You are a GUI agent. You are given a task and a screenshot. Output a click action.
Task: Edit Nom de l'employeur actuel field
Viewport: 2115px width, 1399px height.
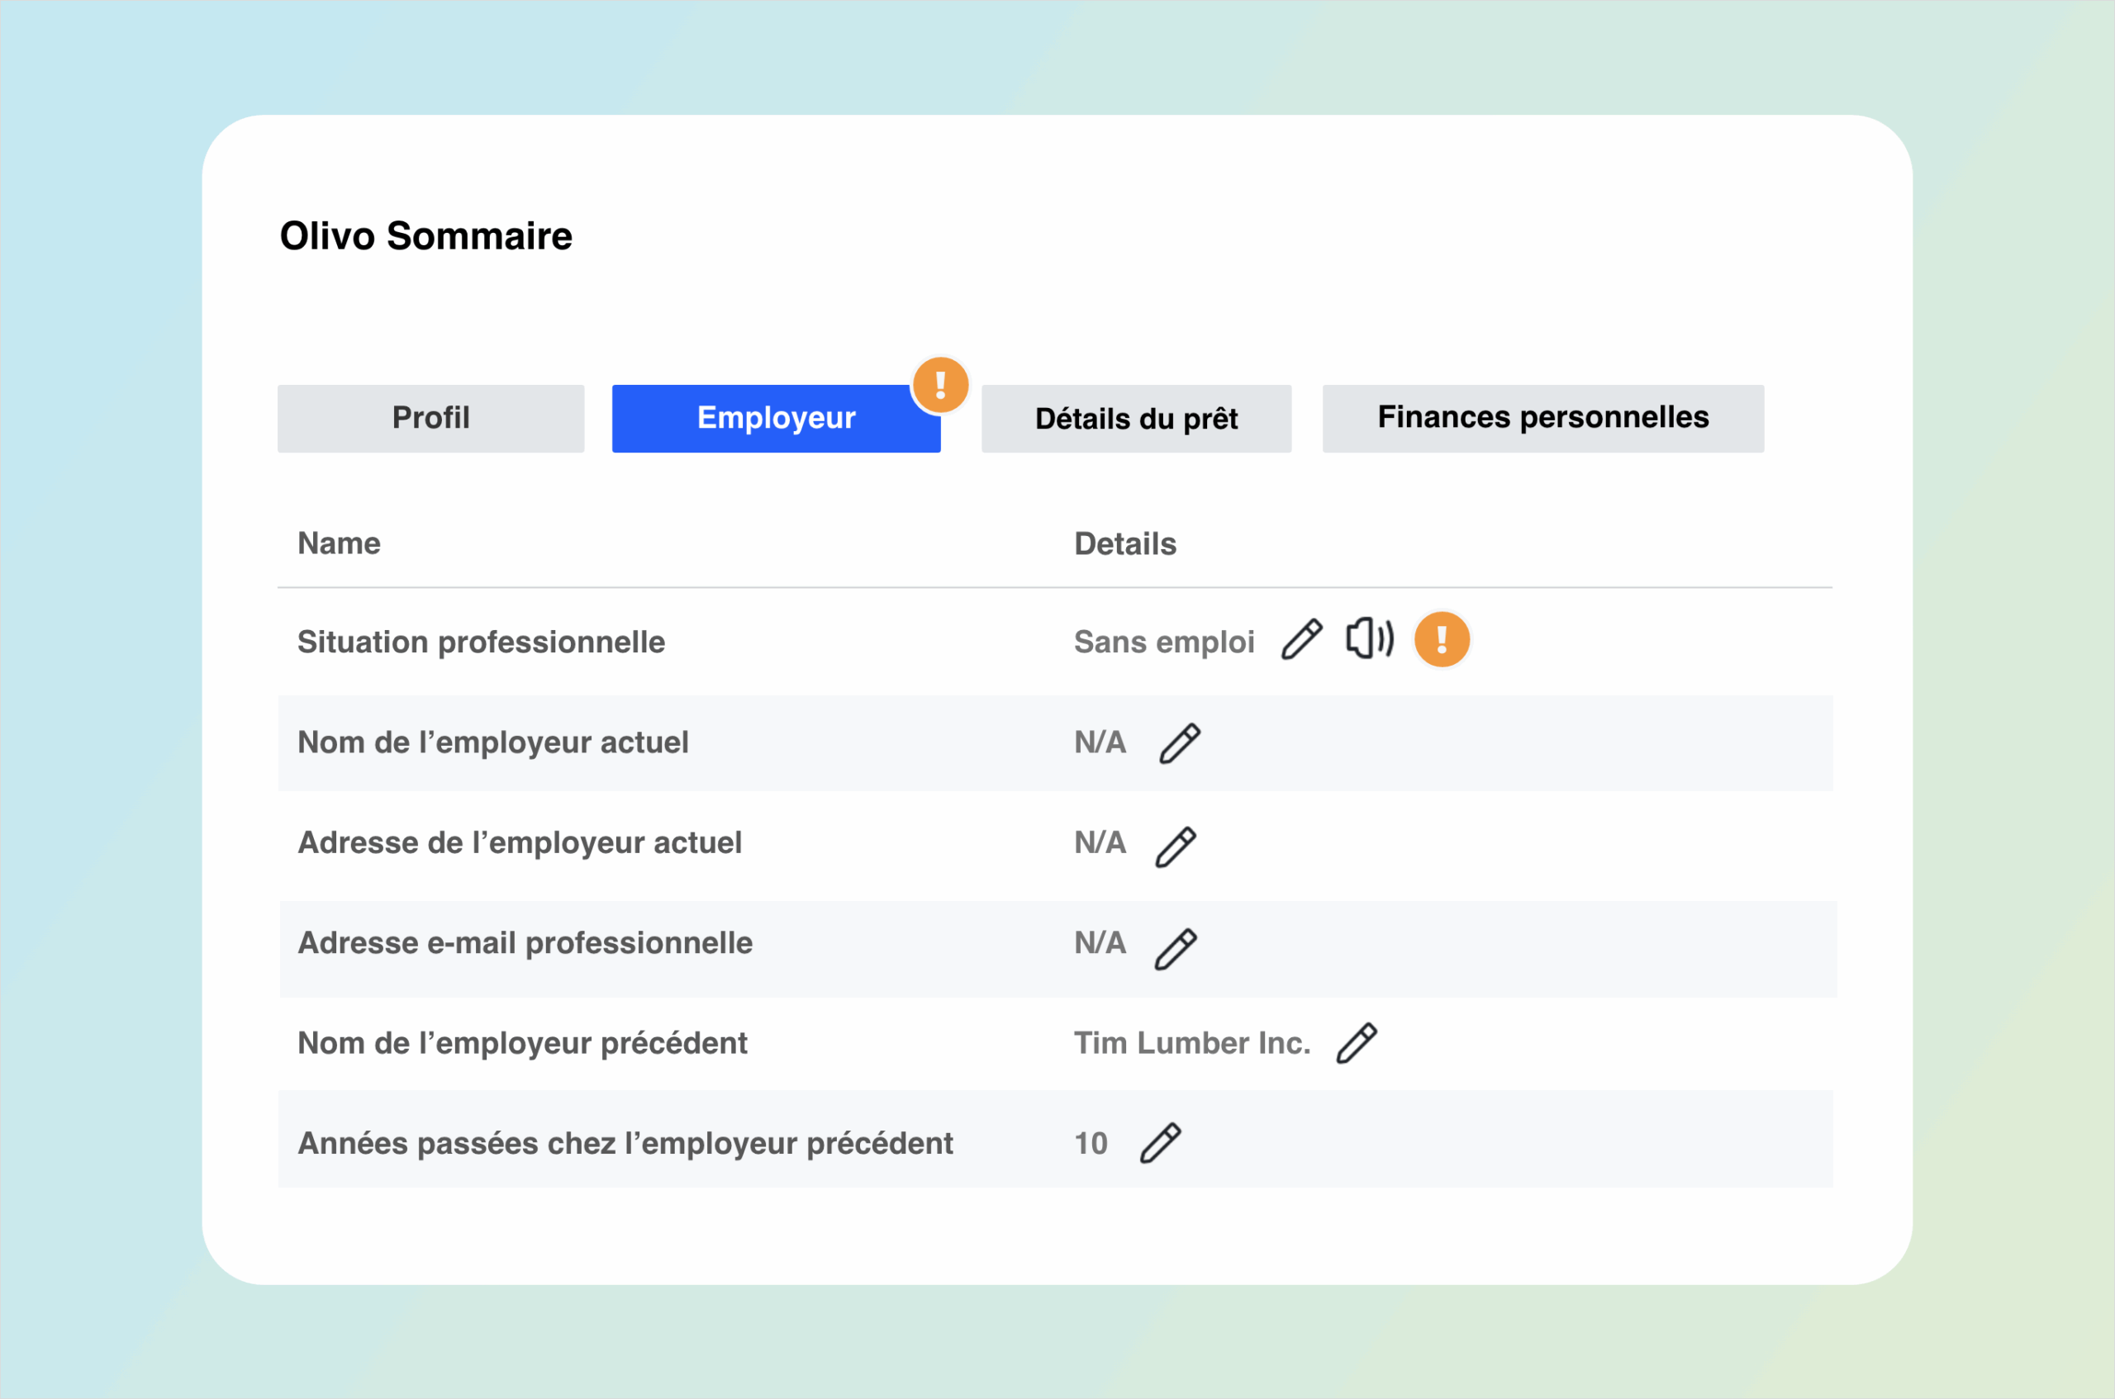click(x=1179, y=743)
